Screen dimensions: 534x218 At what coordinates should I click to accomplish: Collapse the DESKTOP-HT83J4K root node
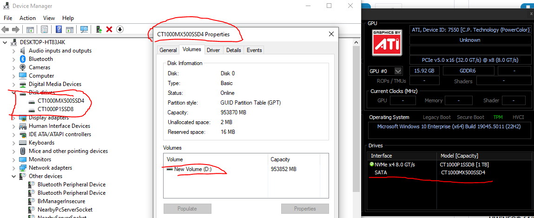click(5, 42)
